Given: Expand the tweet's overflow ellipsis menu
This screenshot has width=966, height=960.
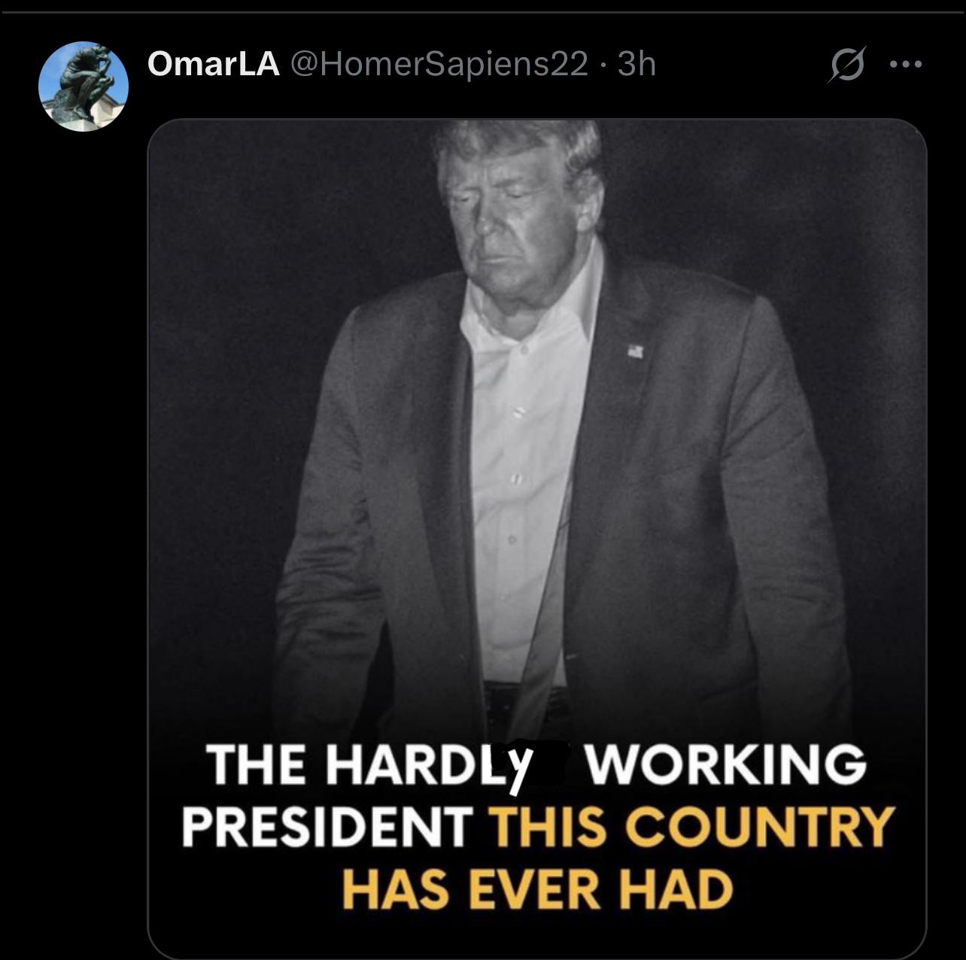Looking at the screenshot, I should 905,65.
